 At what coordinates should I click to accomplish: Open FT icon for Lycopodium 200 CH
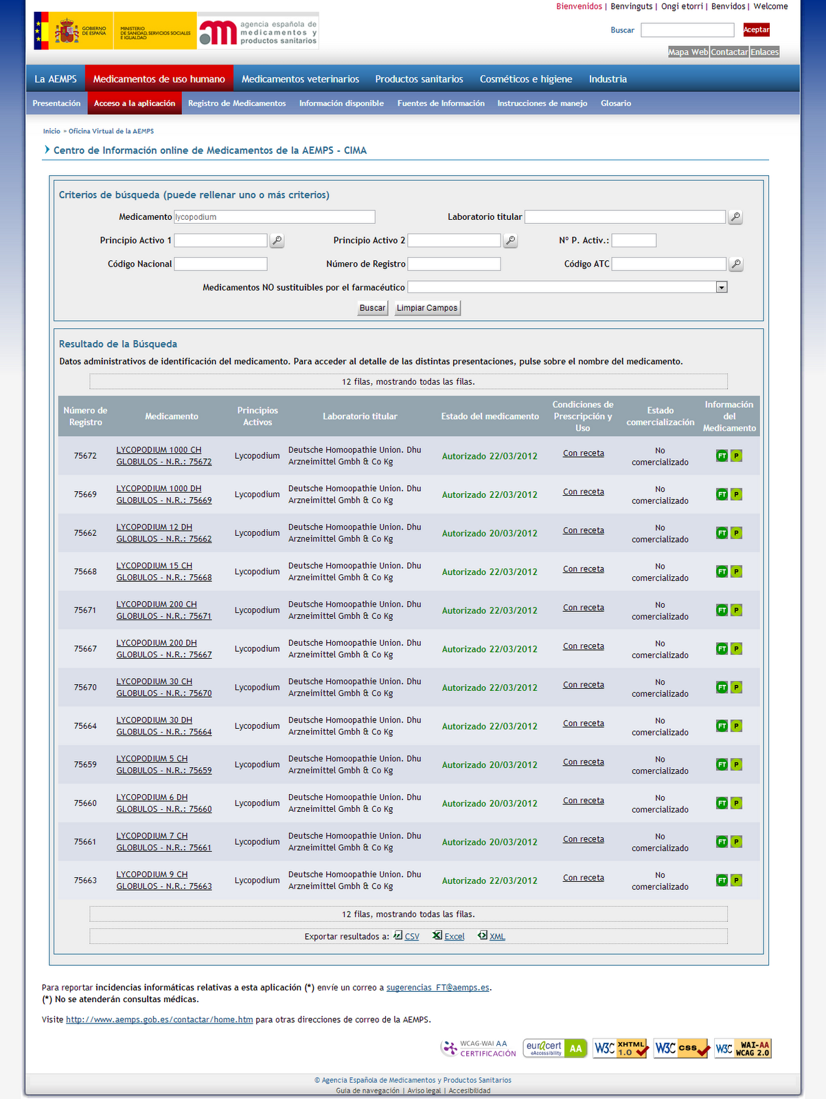[722, 610]
